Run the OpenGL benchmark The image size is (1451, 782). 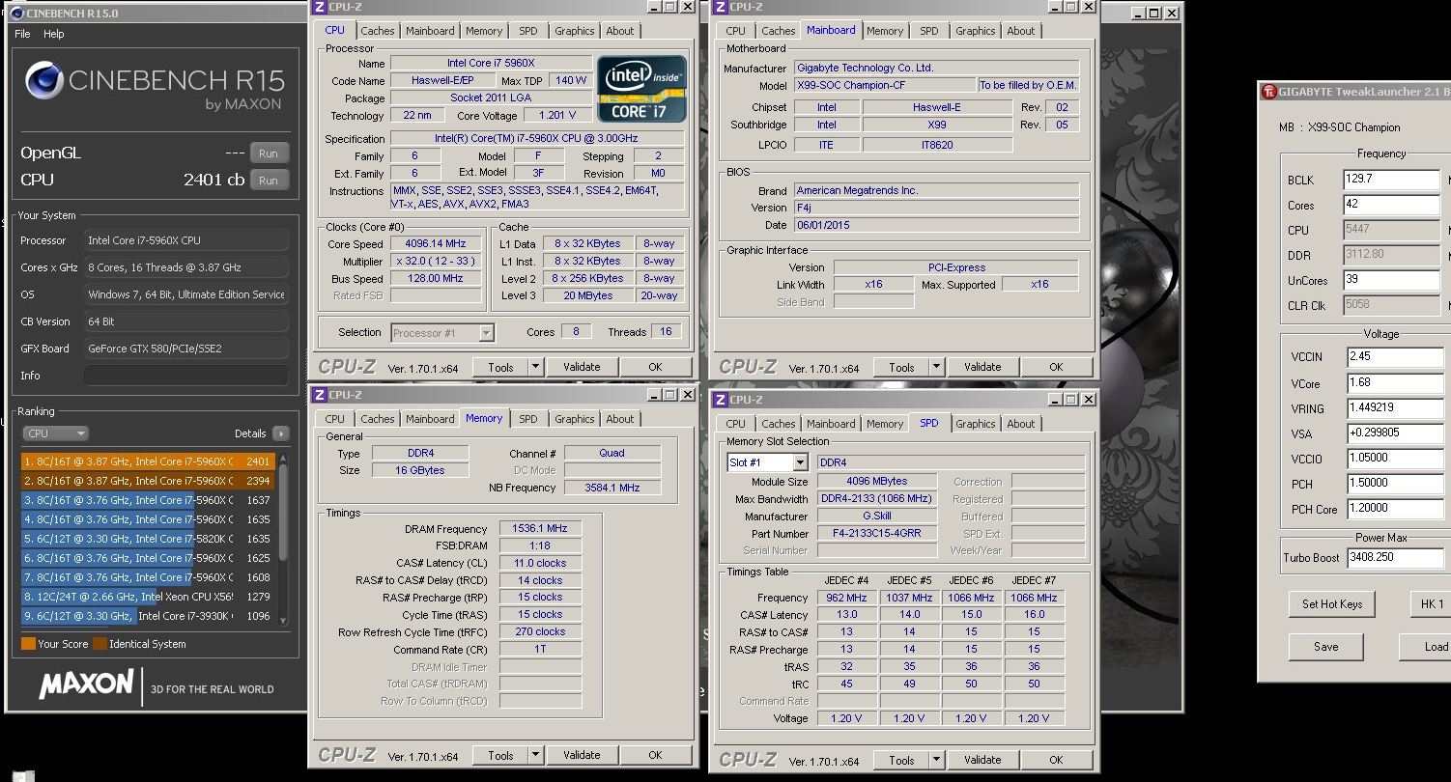(269, 154)
